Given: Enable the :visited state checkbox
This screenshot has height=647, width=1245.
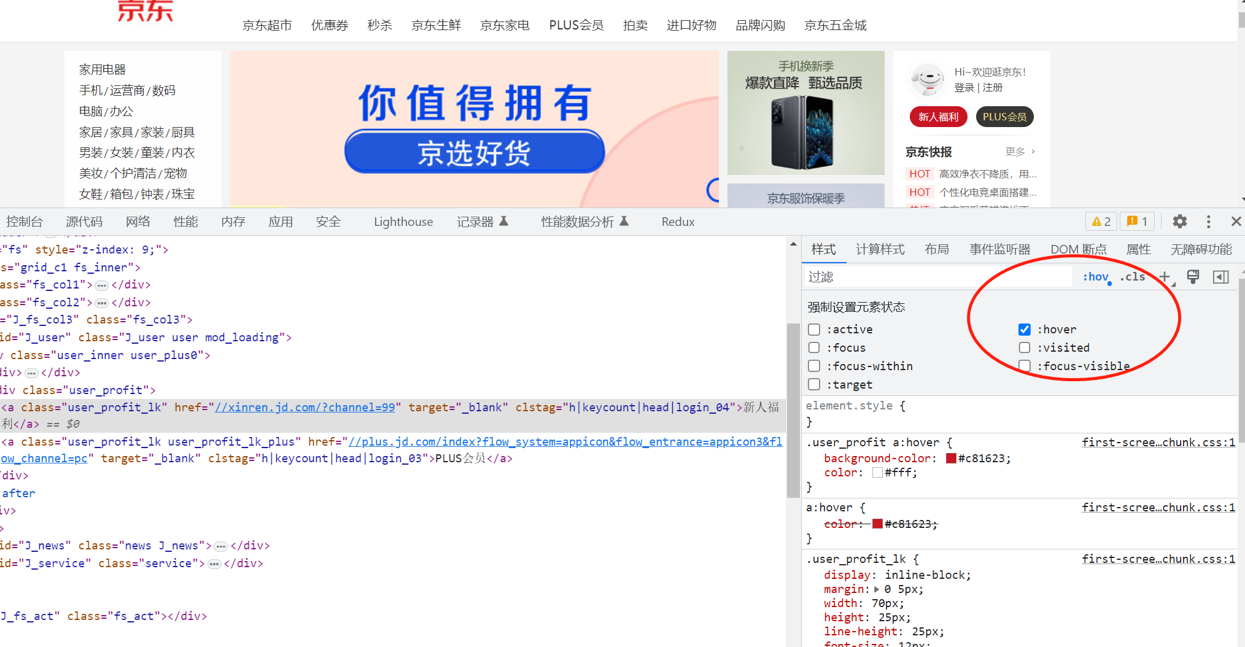Looking at the screenshot, I should 1025,347.
